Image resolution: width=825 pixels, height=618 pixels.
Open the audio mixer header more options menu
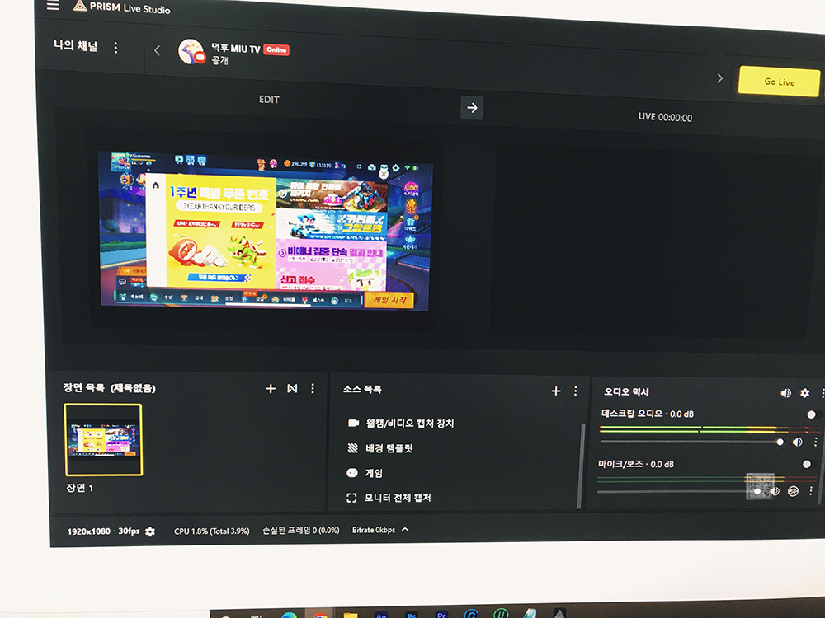pyautogui.click(x=822, y=393)
